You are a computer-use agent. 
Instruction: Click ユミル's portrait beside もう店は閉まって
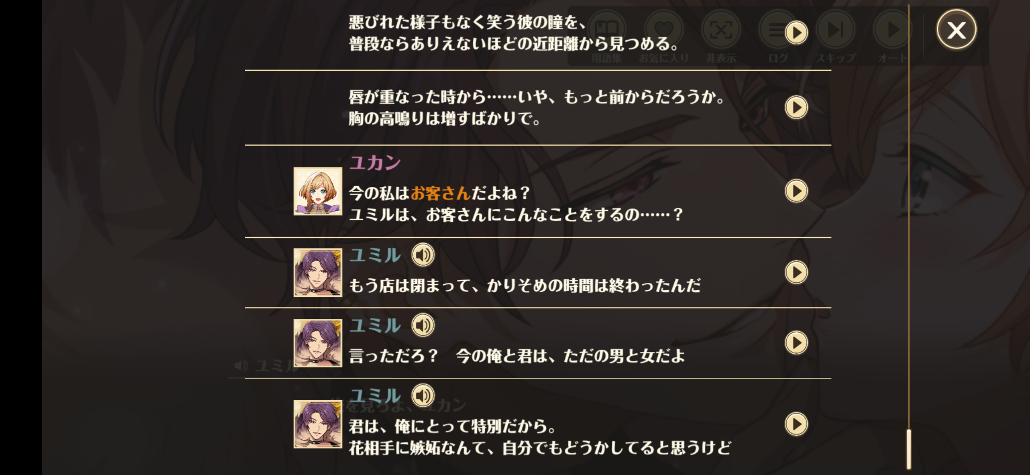coord(318,273)
